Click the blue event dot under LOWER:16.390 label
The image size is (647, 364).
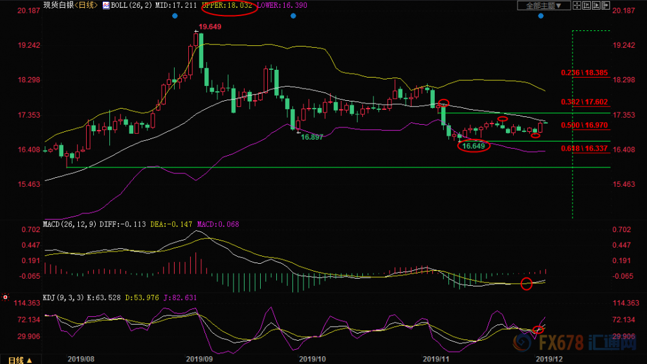point(293,16)
